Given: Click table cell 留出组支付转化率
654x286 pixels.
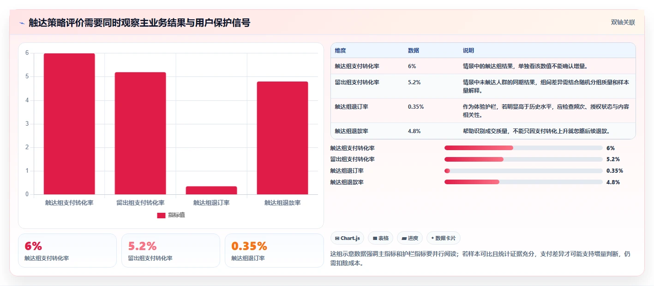Looking at the screenshot, I should click(x=357, y=82).
